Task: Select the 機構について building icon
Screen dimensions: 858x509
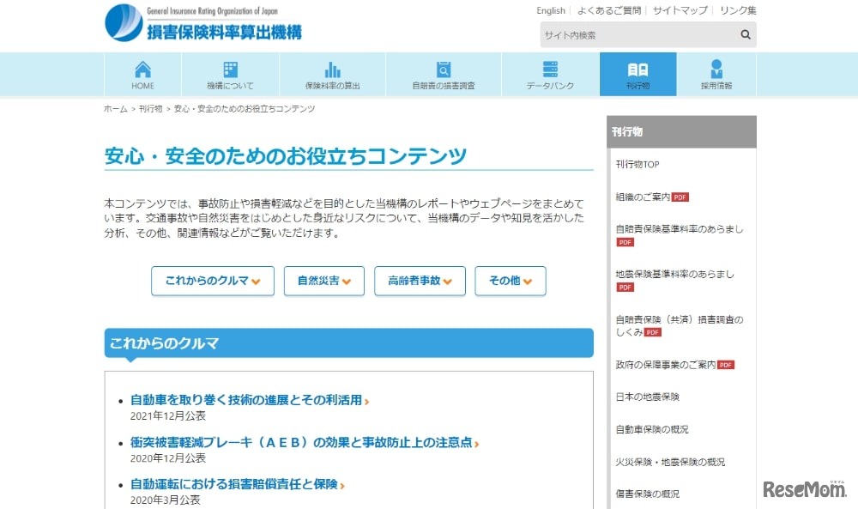Action: coord(229,76)
